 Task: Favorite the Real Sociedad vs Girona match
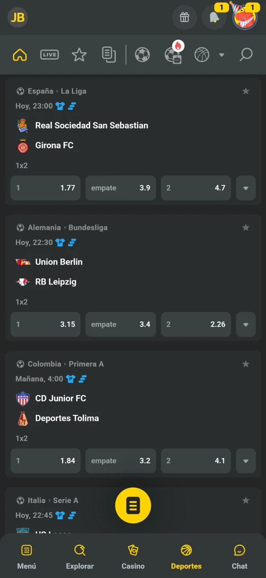246,91
